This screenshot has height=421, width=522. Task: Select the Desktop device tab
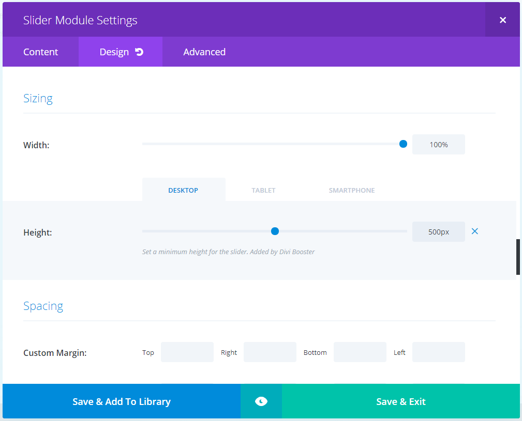click(x=184, y=190)
